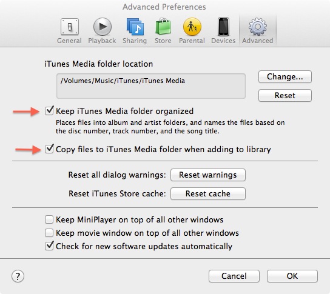Uncheck Keep iTunes Media folder organized
The height and width of the screenshot is (294, 330).
point(49,111)
